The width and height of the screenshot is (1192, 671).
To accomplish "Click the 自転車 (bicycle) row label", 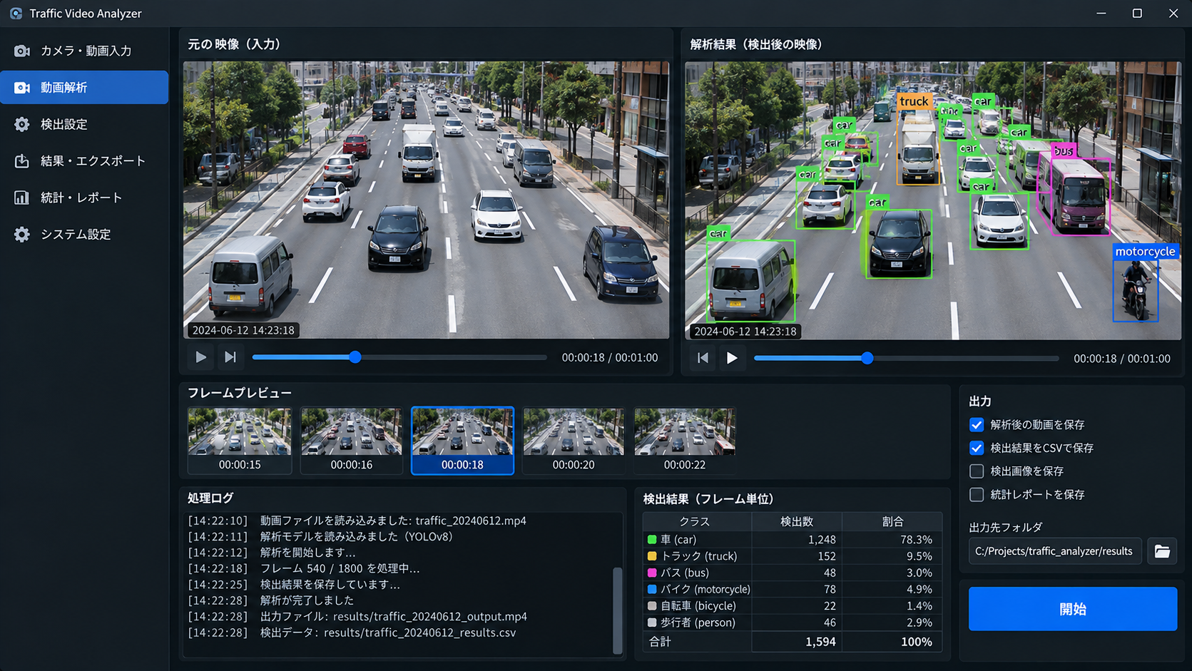I will (x=698, y=606).
